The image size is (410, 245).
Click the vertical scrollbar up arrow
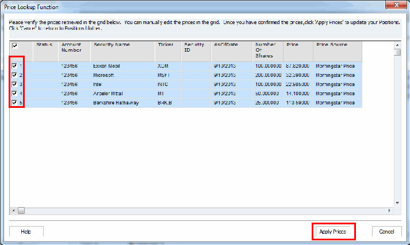[397, 44]
